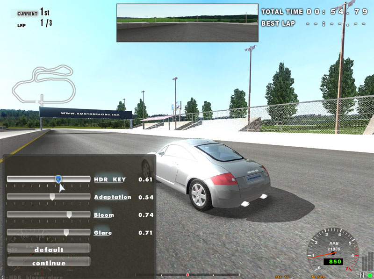Click the HDR KEY slider handle
374x279 pixels.
(x=58, y=179)
